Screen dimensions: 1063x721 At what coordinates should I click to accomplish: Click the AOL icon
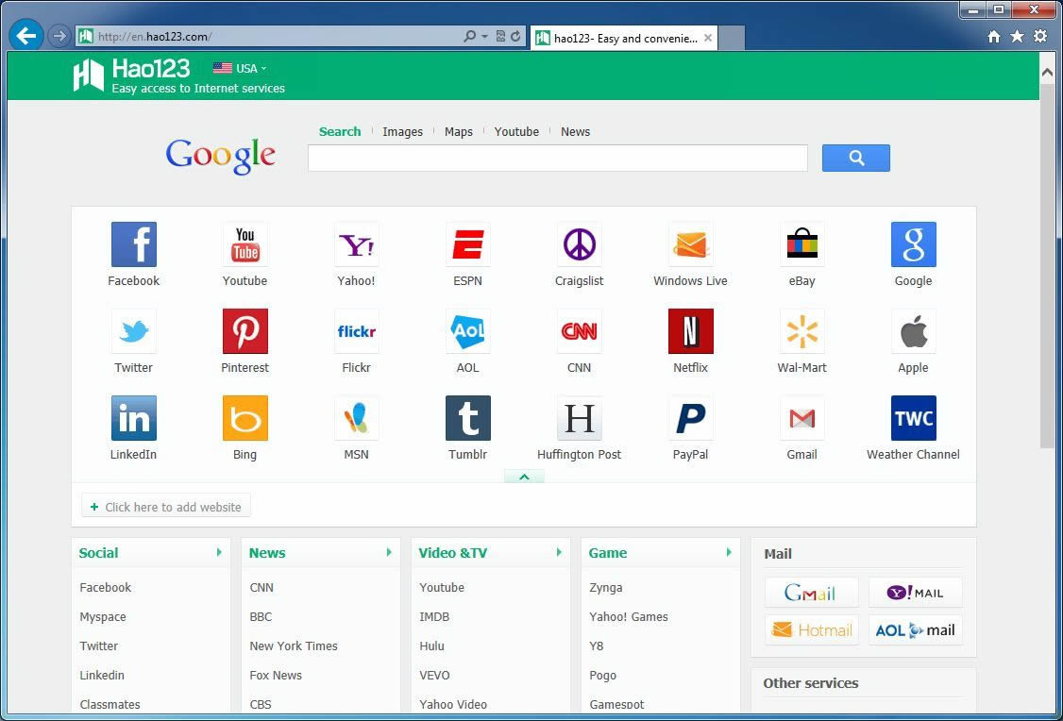(467, 330)
